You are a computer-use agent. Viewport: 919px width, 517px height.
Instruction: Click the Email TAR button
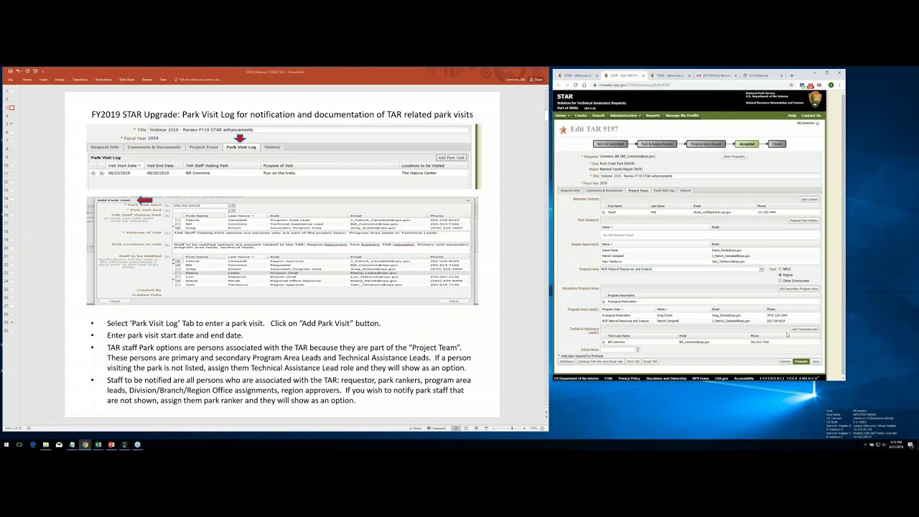tap(650, 361)
